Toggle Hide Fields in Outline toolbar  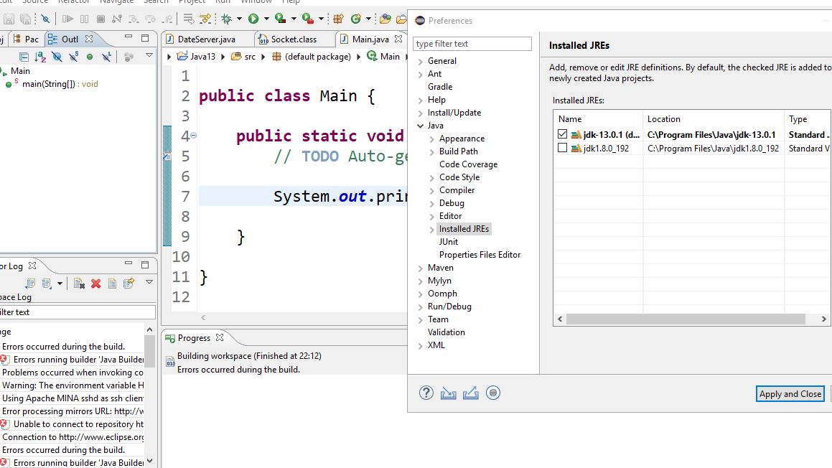57,57
